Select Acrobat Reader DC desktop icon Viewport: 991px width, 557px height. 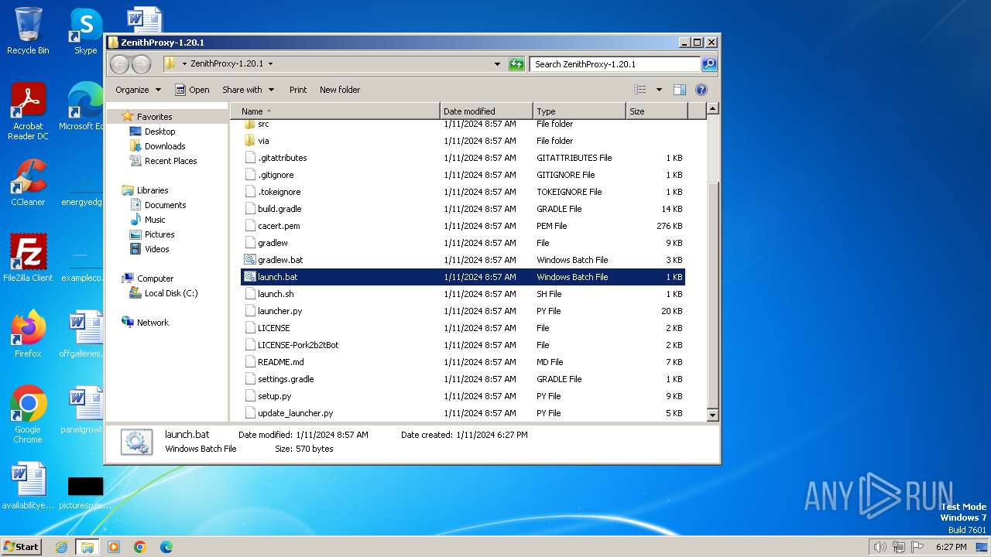pos(28,112)
